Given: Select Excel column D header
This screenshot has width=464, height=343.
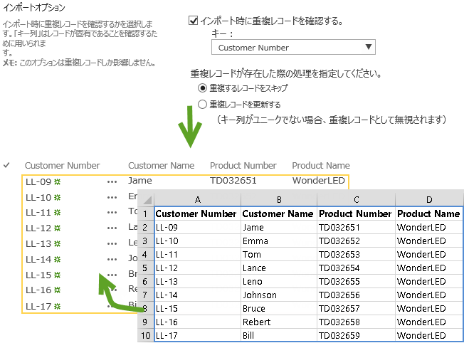Looking at the screenshot, I should [x=429, y=200].
